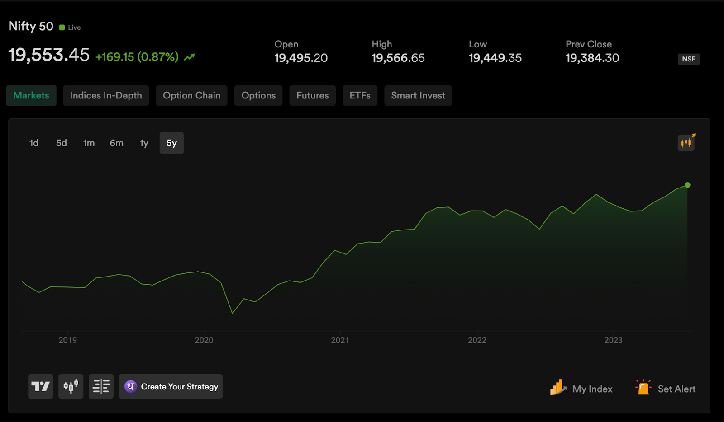Click Create Your Strategy button
Viewport: 724px width, 422px height.
pyautogui.click(x=171, y=386)
